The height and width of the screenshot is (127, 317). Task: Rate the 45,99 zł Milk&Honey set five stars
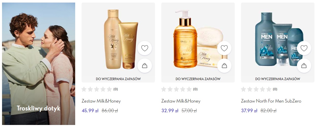(109, 89)
